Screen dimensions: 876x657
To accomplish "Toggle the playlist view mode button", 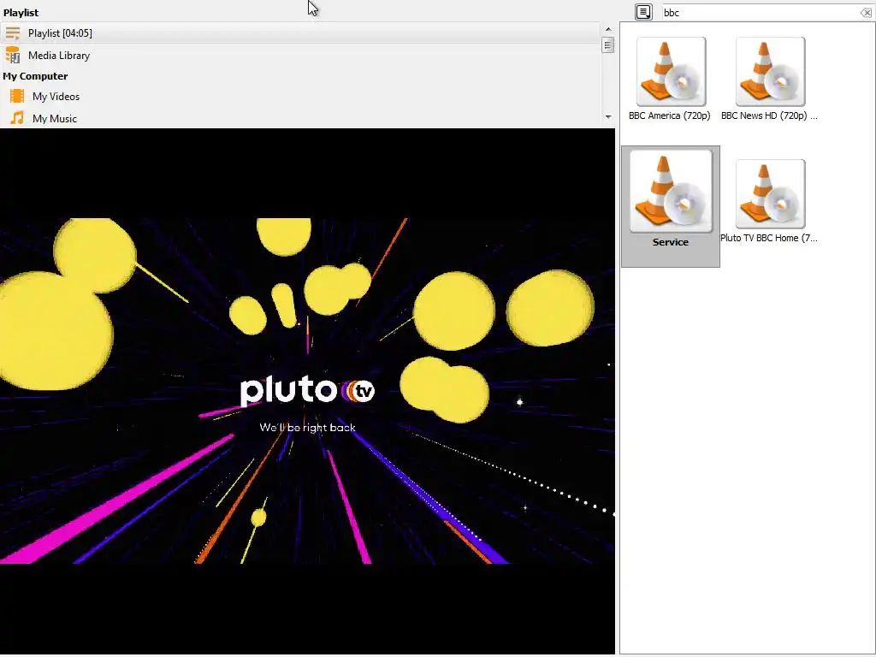I will tap(643, 12).
